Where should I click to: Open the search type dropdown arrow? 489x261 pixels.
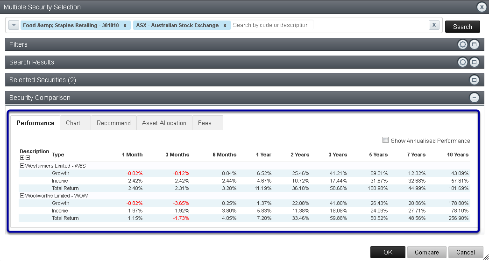click(14, 25)
